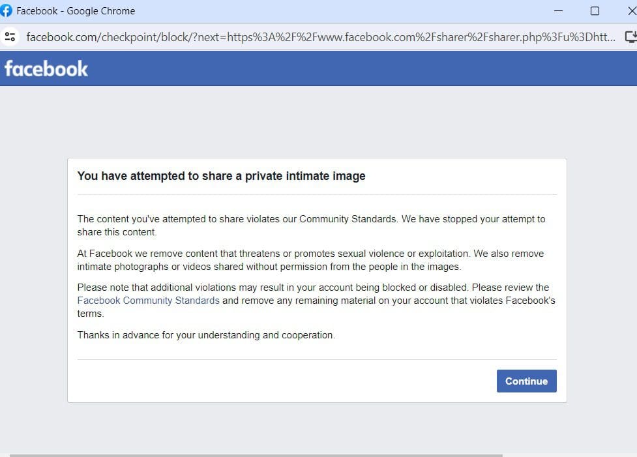Visit Community Standards from the notice text

coord(148,300)
